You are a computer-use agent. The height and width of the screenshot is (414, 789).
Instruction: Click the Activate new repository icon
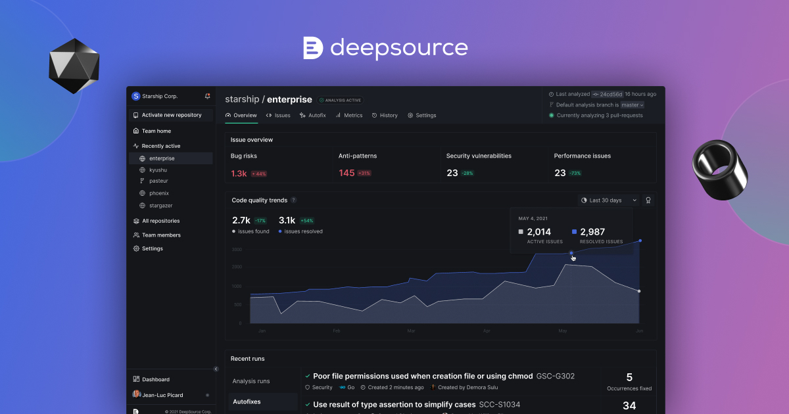pos(135,114)
